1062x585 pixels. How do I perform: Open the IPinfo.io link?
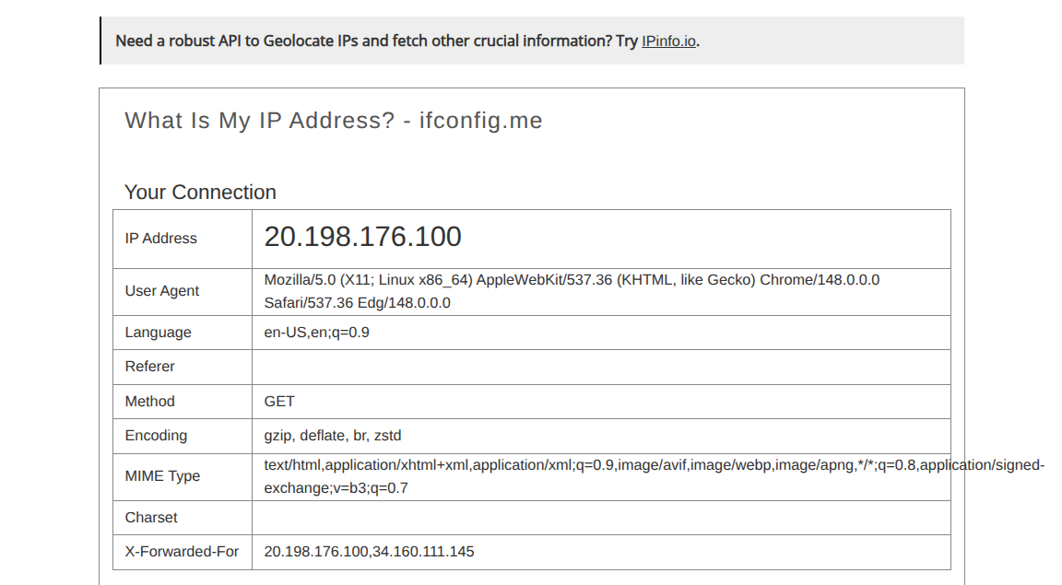click(668, 41)
